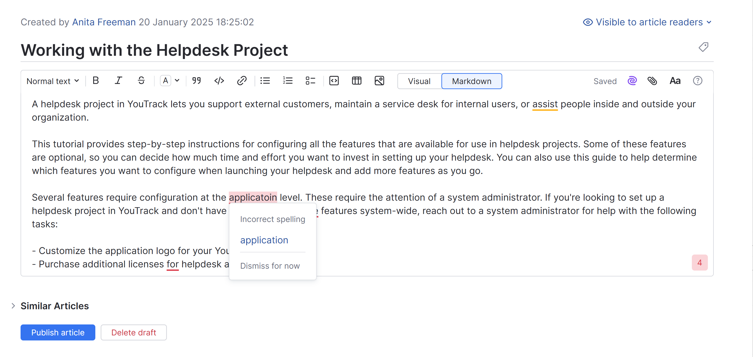
Task: Open the Normal text style dropdown
Action: pos(53,81)
